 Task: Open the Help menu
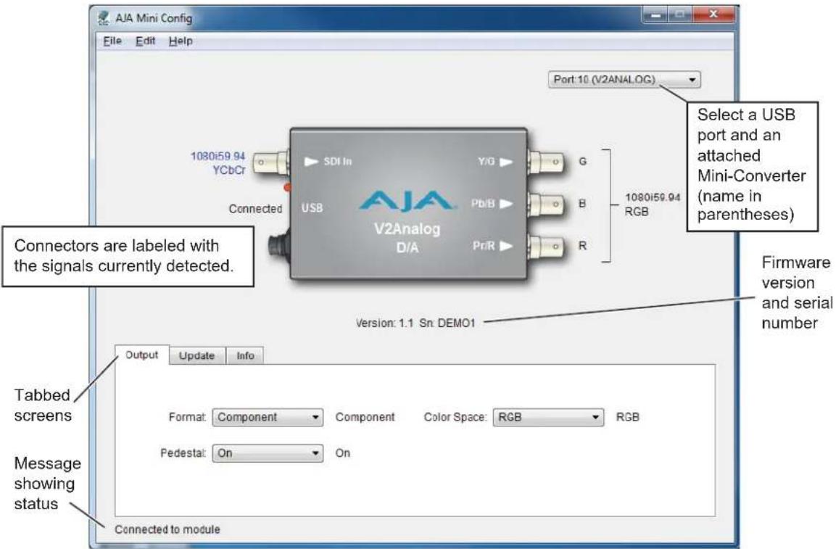pyautogui.click(x=181, y=41)
